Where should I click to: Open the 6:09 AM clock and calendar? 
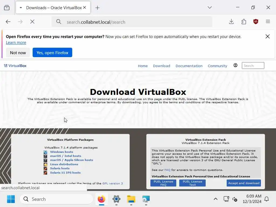point(252,199)
